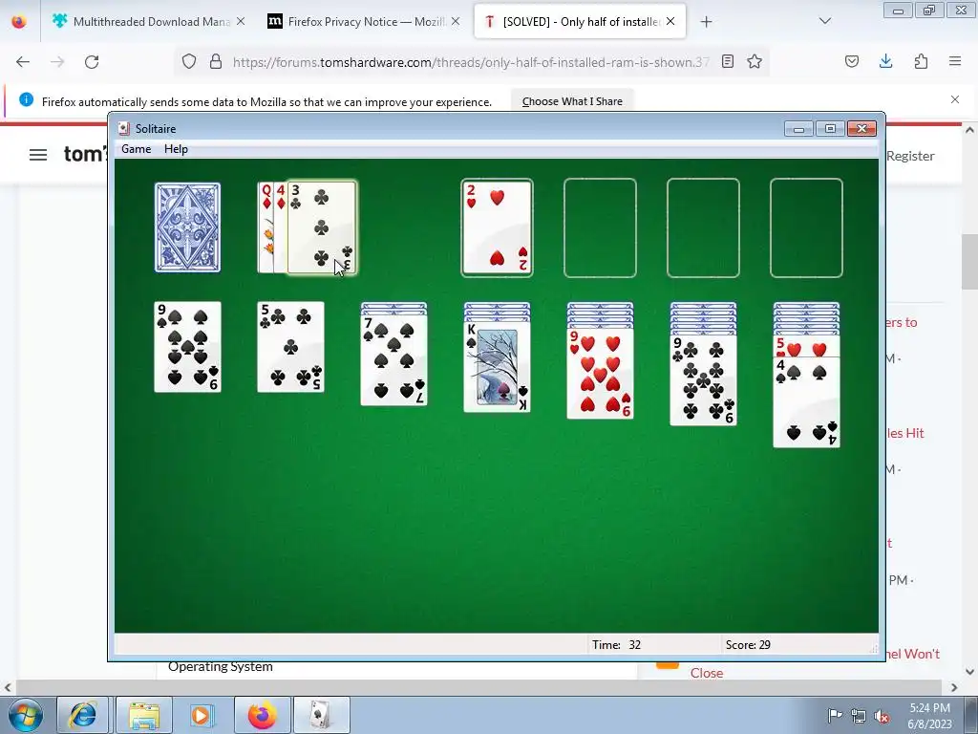Maximize the Solitaire window
The image size is (978, 734).
tap(830, 129)
